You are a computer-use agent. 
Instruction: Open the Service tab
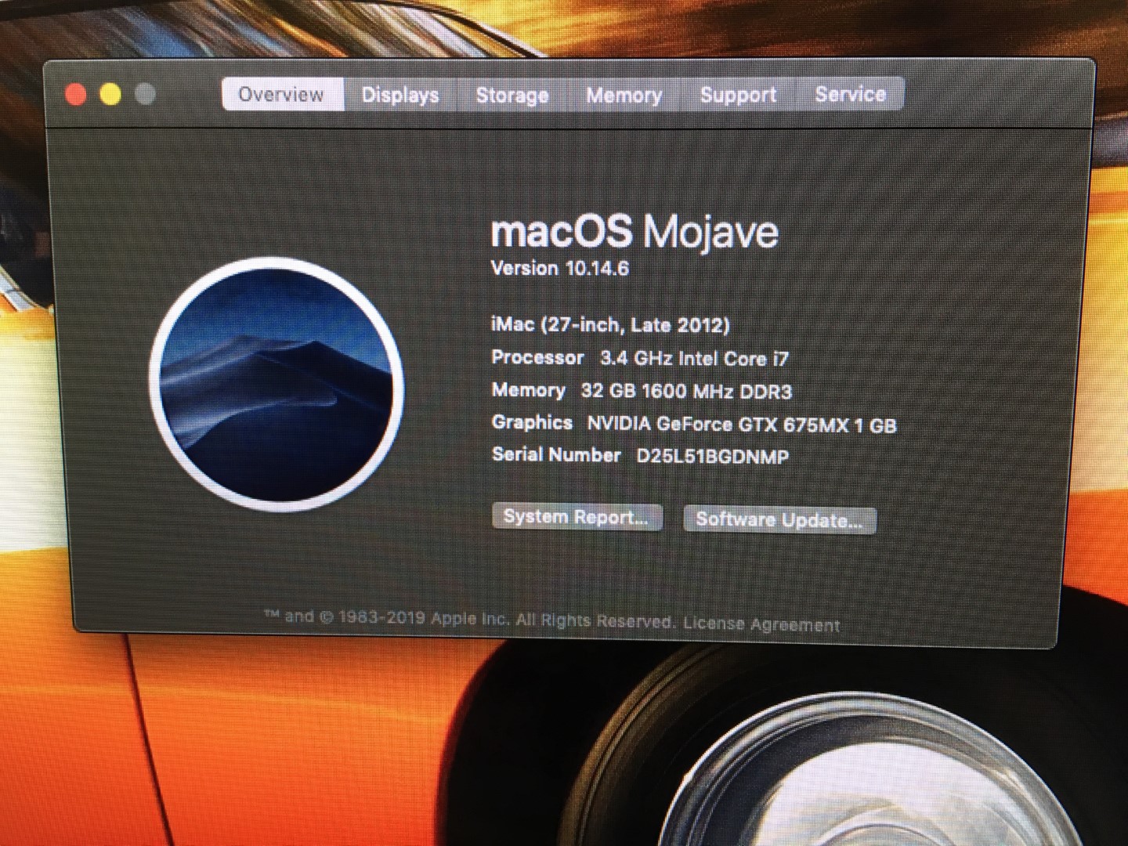[x=850, y=94]
